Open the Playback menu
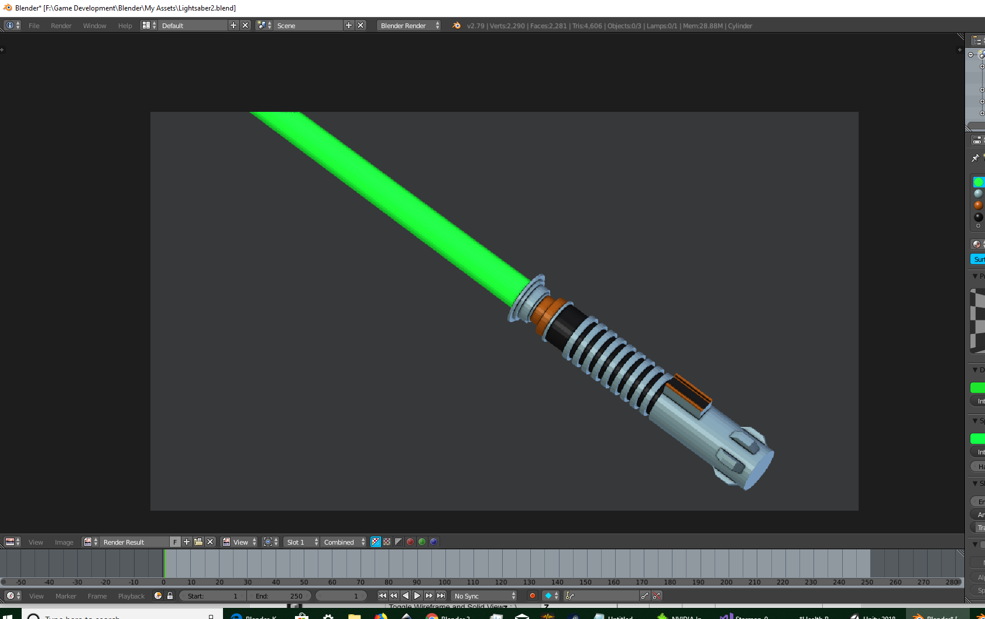The image size is (985, 619). 131,596
